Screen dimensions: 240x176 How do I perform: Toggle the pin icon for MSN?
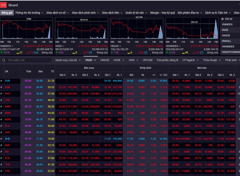click(x=1, y=113)
